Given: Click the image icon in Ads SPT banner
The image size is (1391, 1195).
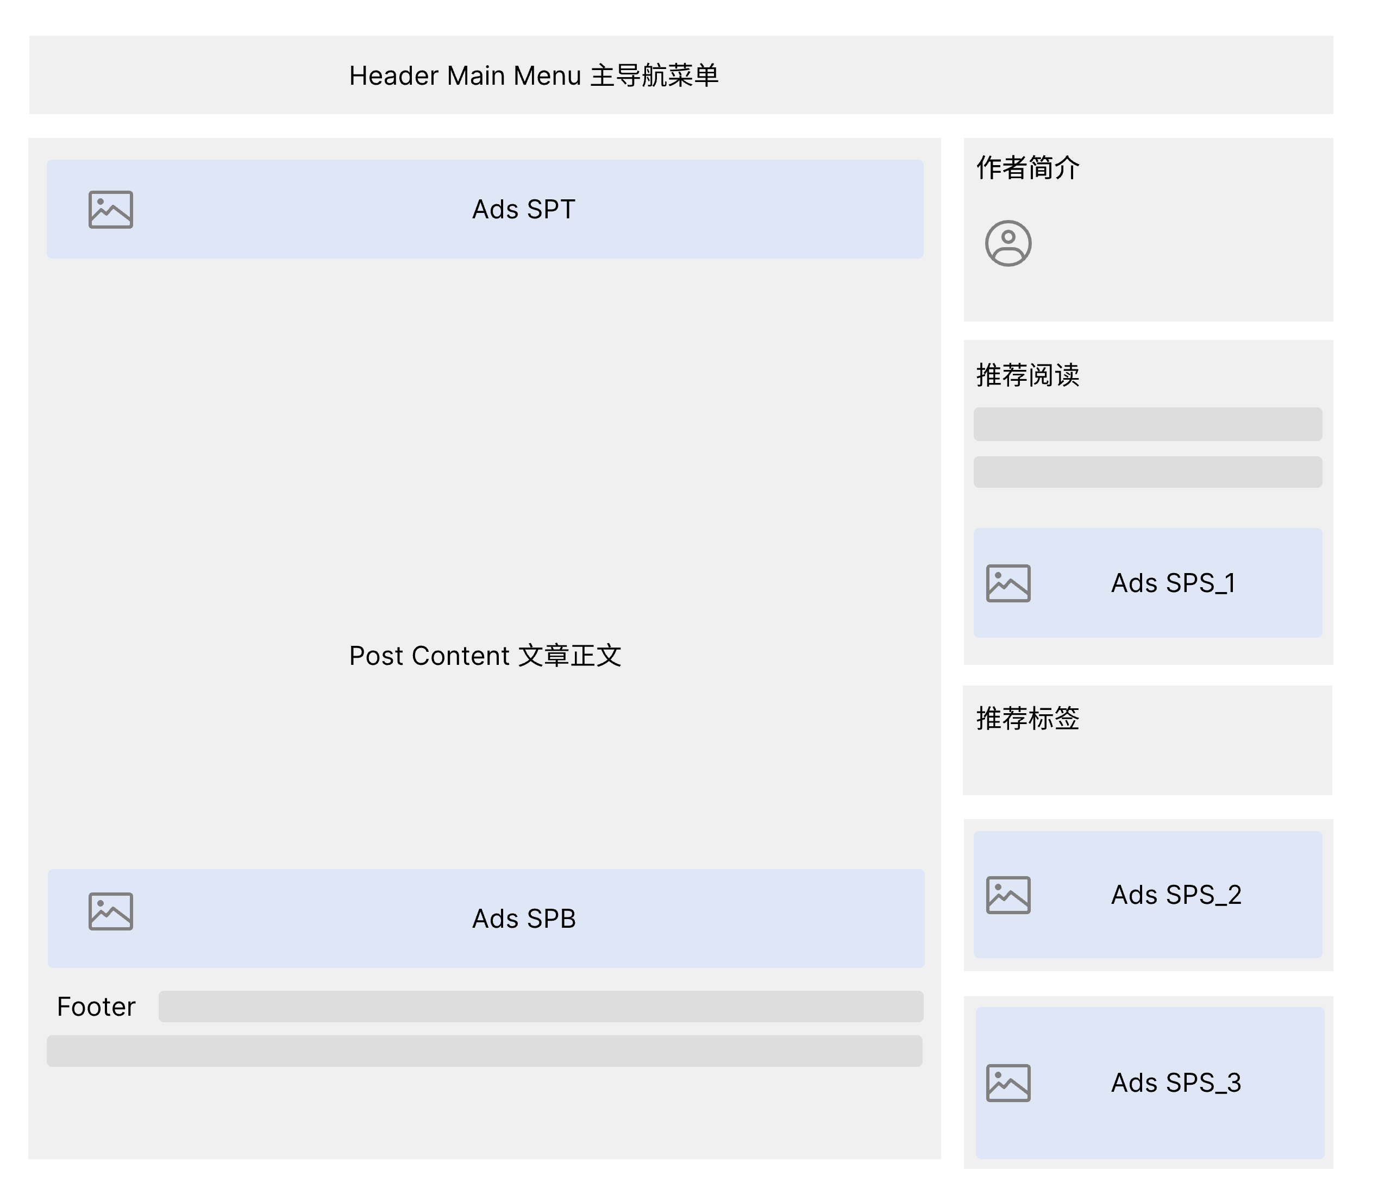Looking at the screenshot, I should [111, 210].
